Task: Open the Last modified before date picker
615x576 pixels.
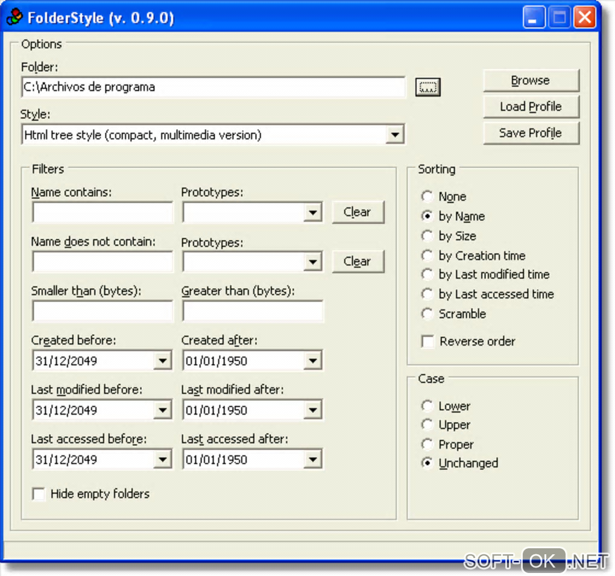Action: click(x=162, y=410)
